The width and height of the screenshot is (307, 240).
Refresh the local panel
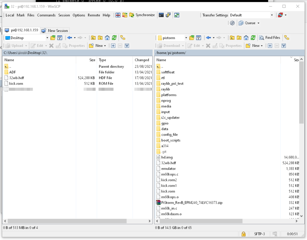[114, 38]
